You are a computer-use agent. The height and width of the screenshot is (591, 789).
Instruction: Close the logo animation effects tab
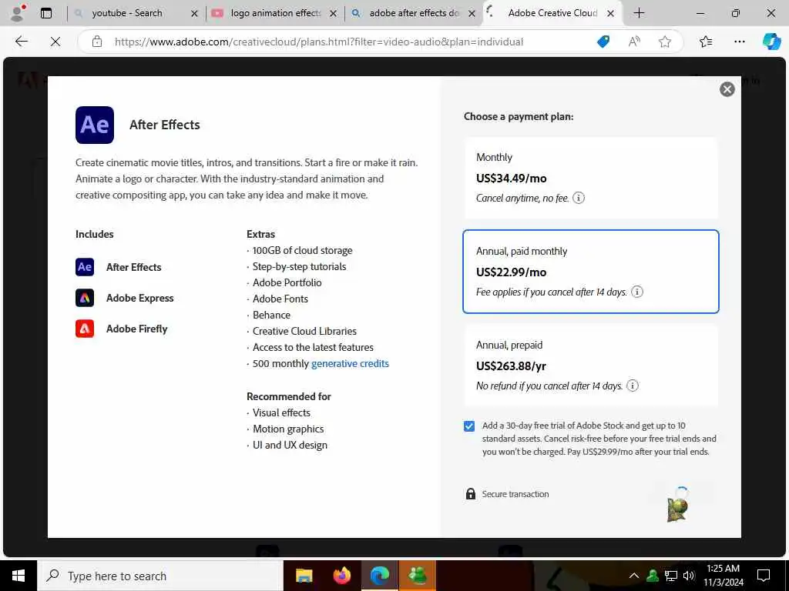coord(333,14)
